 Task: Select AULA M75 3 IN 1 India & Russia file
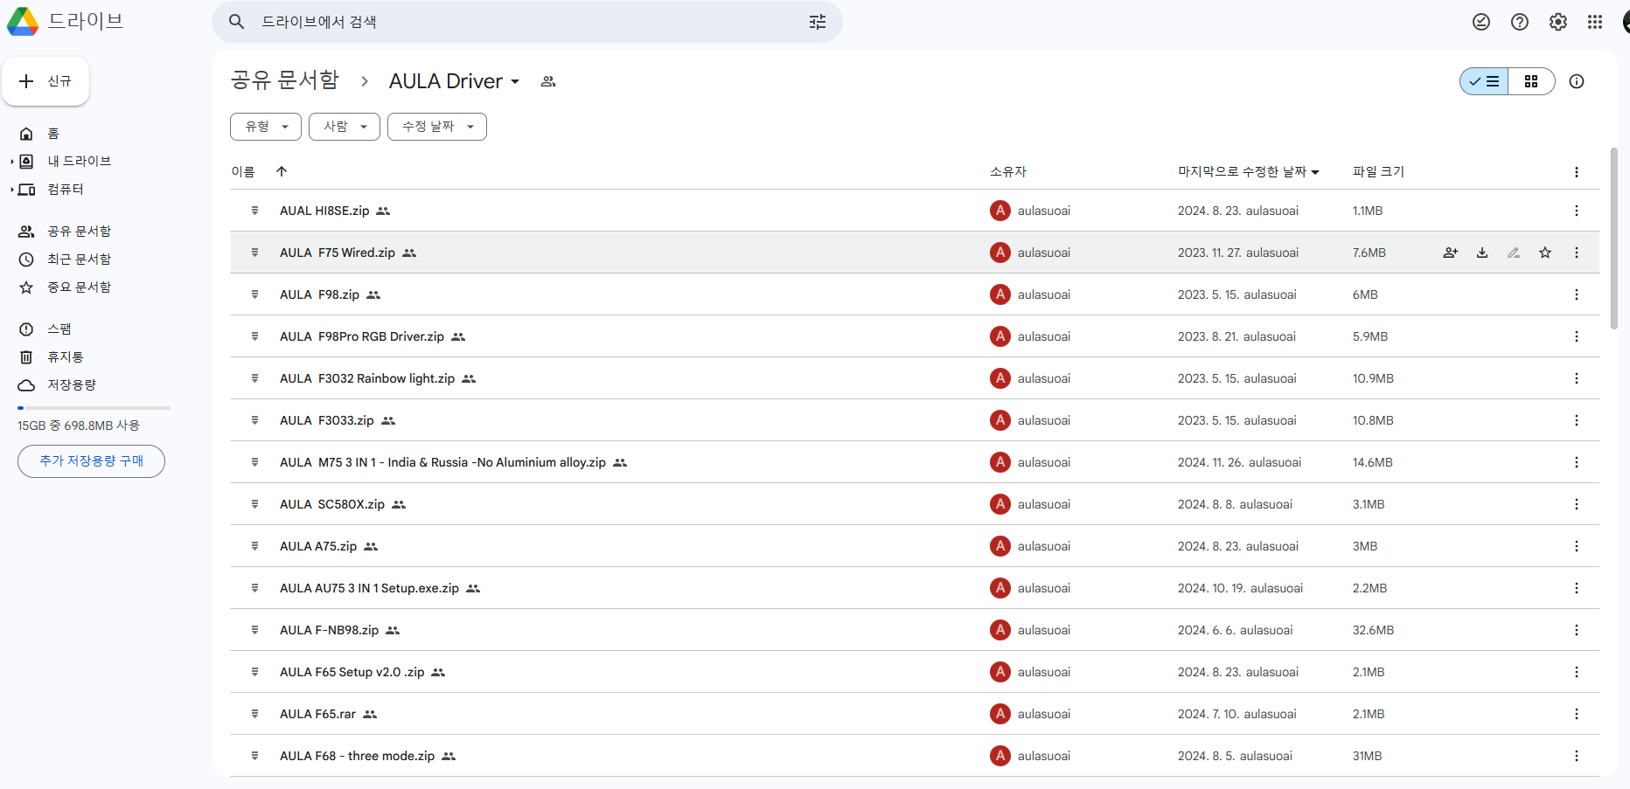tap(915, 462)
